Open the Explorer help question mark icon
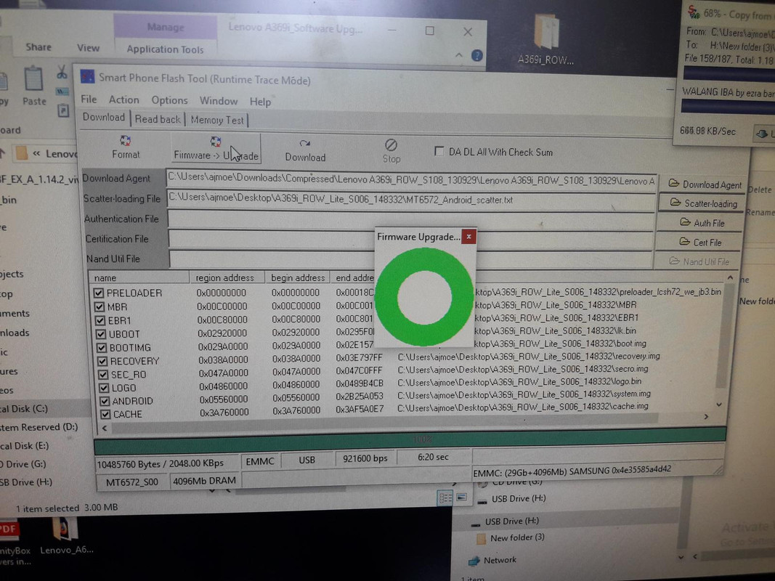This screenshot has width=775, height=581. click(x=477, y=55)
